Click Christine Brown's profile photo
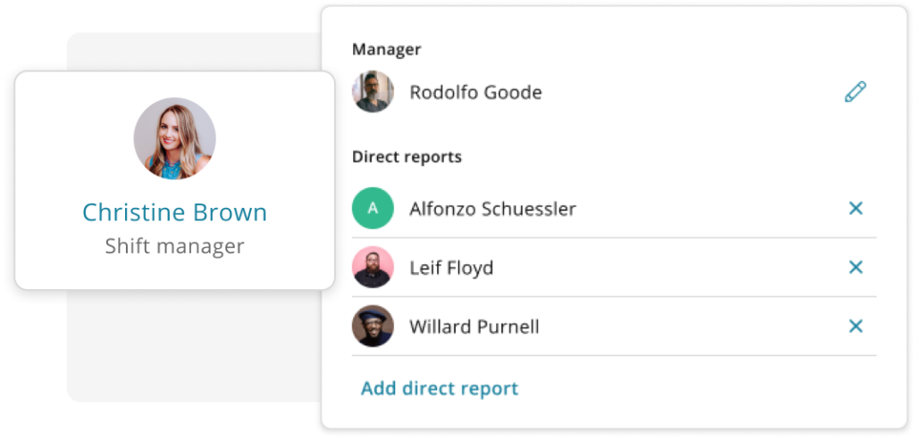Image resolution: width=915 pixels, height=438 pixels. [x=174, y=138]
